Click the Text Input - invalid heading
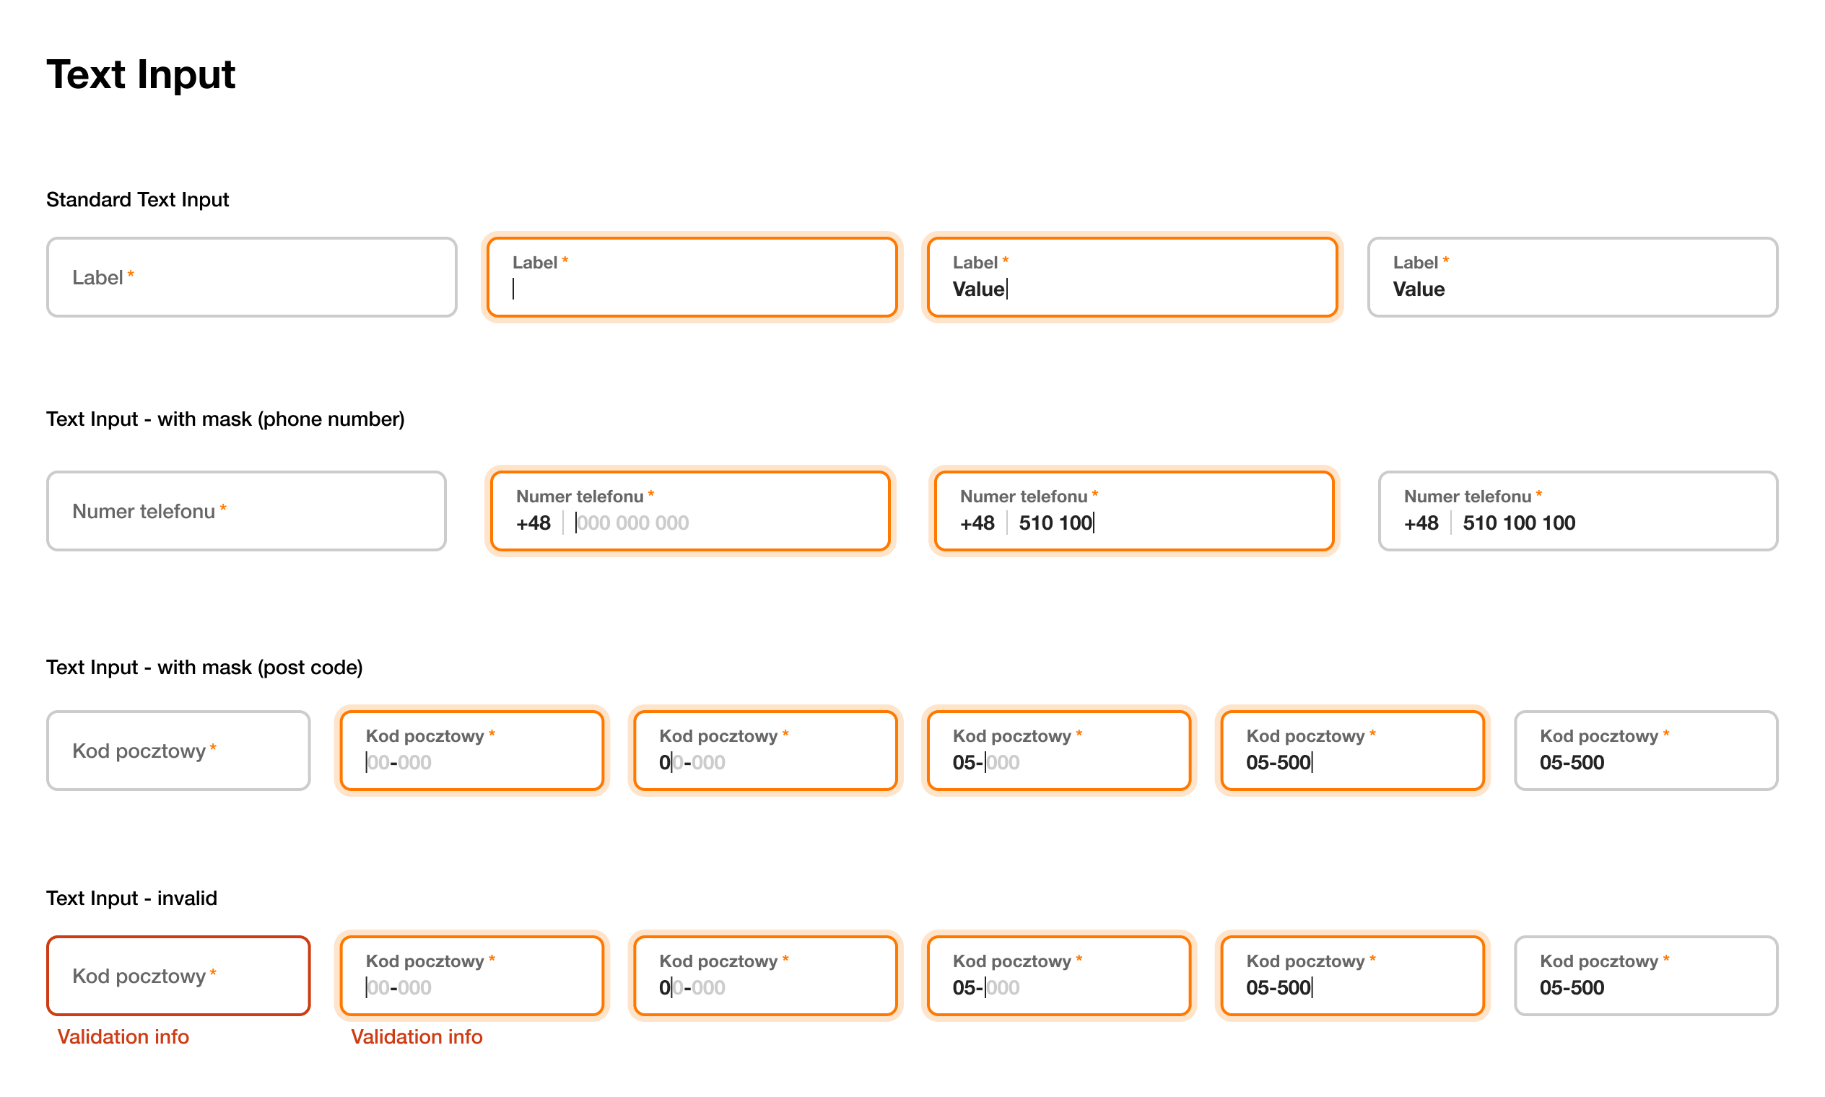Screen dimensions: 1825x1097 pyautogui.click(x=131, y=898)
